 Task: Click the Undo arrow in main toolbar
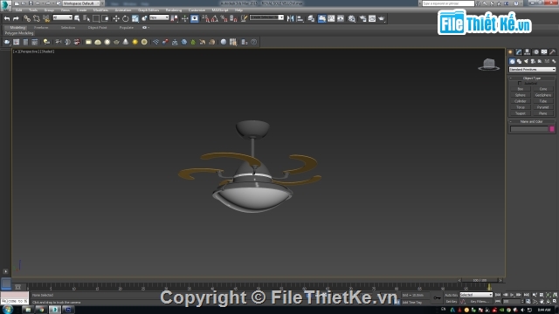[x=7, y=18]
